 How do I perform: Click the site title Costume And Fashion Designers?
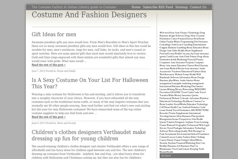(89, 15)
